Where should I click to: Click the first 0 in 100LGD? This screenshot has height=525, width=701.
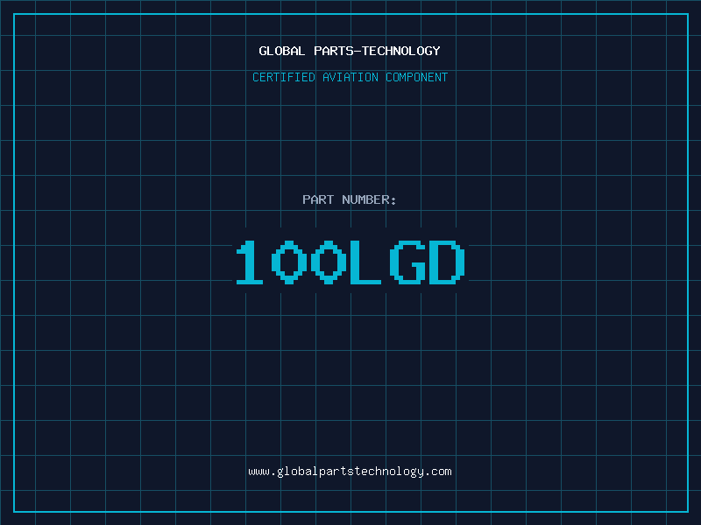coord(288,263)
